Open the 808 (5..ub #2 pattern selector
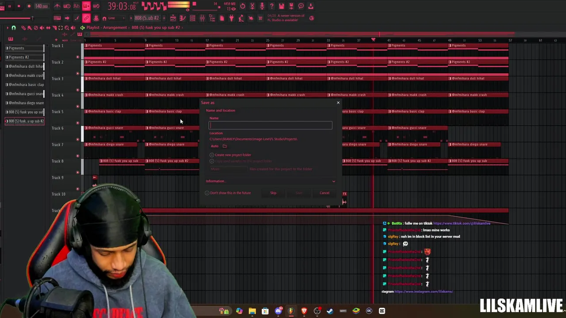Image resolution: width=566 pixels, height=318 pixels. 147,18
